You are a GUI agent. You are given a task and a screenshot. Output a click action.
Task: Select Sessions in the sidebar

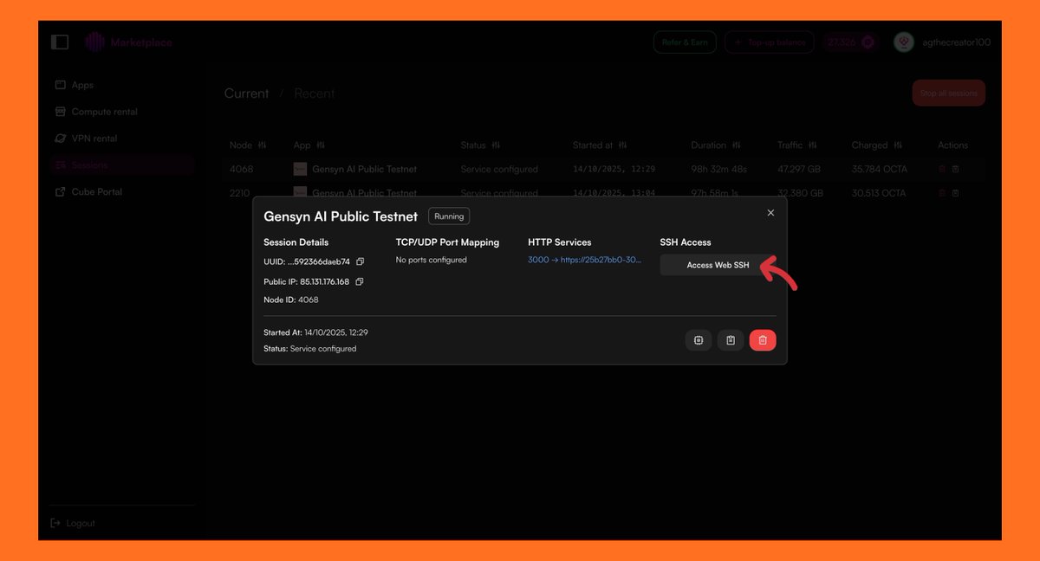coord(121,164)
